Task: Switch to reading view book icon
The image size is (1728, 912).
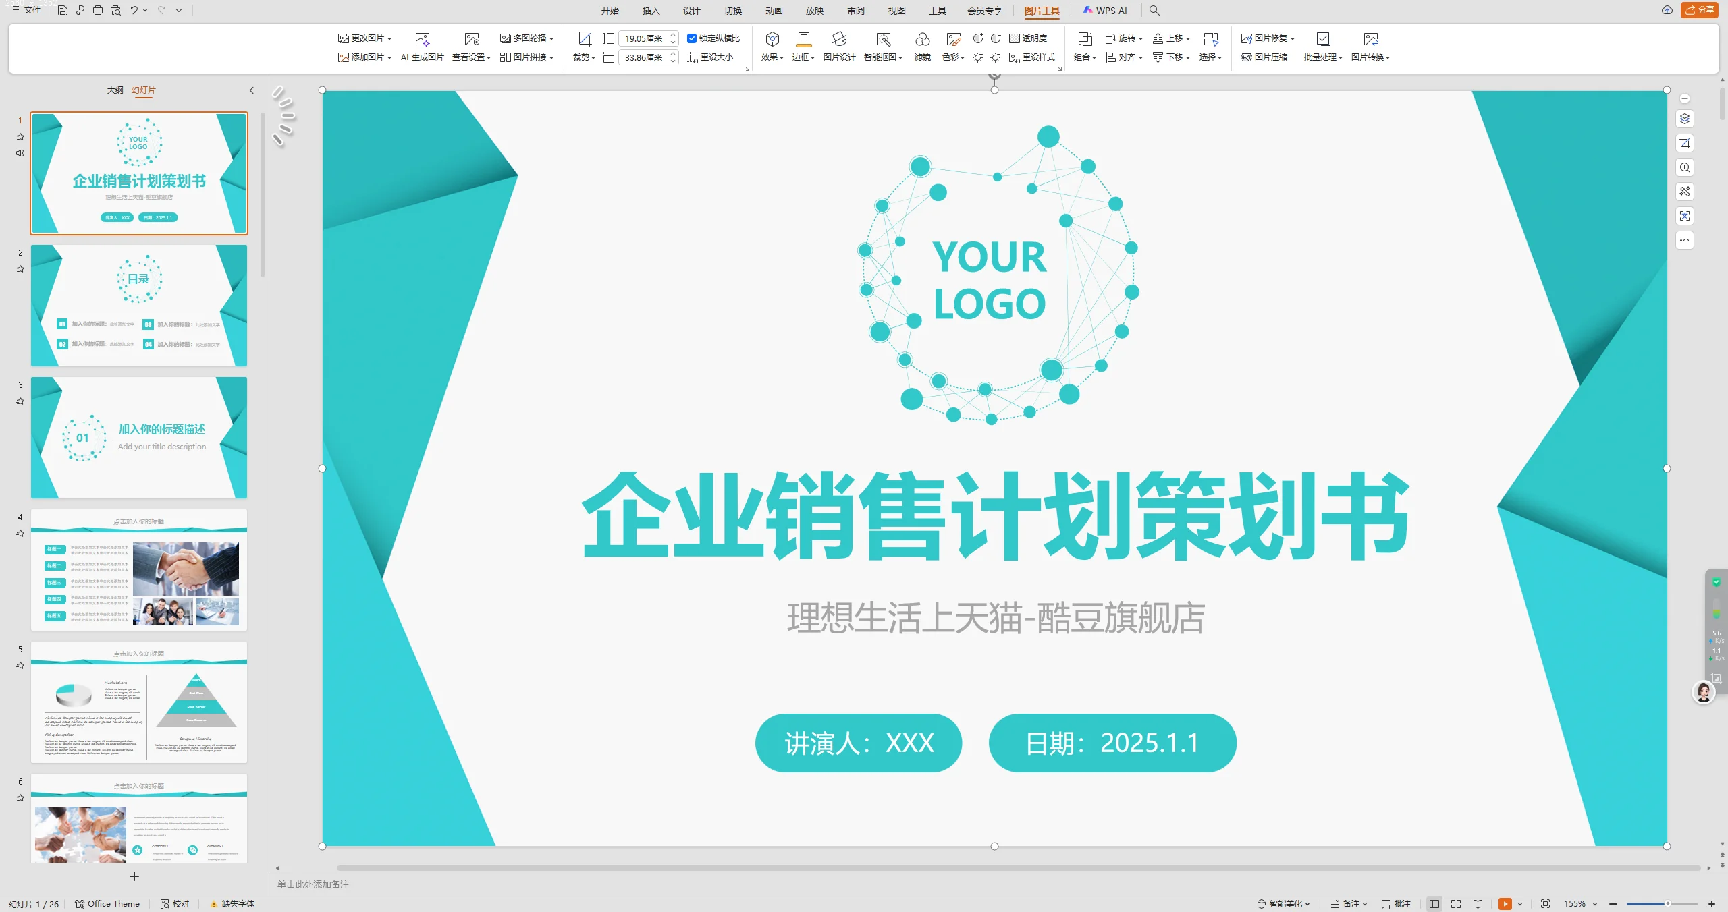Action: [1478, 903]
